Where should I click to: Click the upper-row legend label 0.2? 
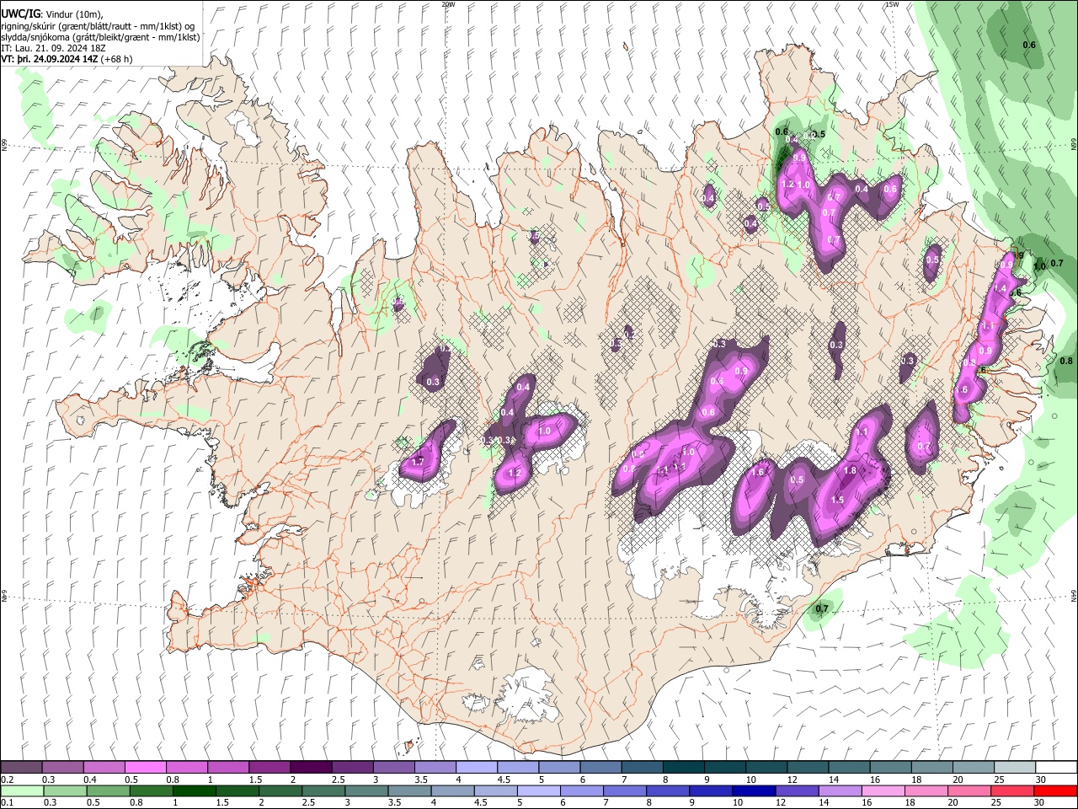[x=7, y=780]
